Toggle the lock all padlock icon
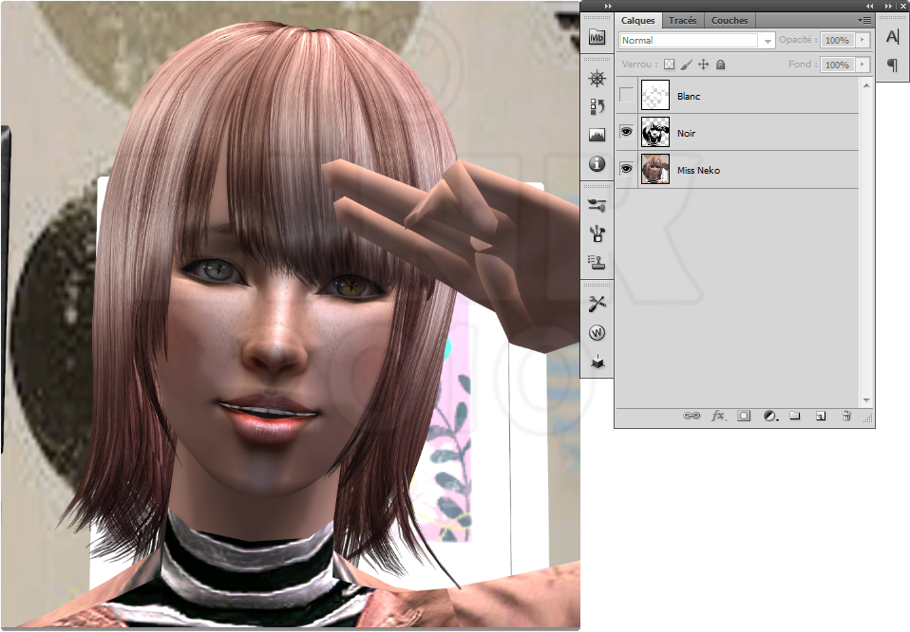 720,65
